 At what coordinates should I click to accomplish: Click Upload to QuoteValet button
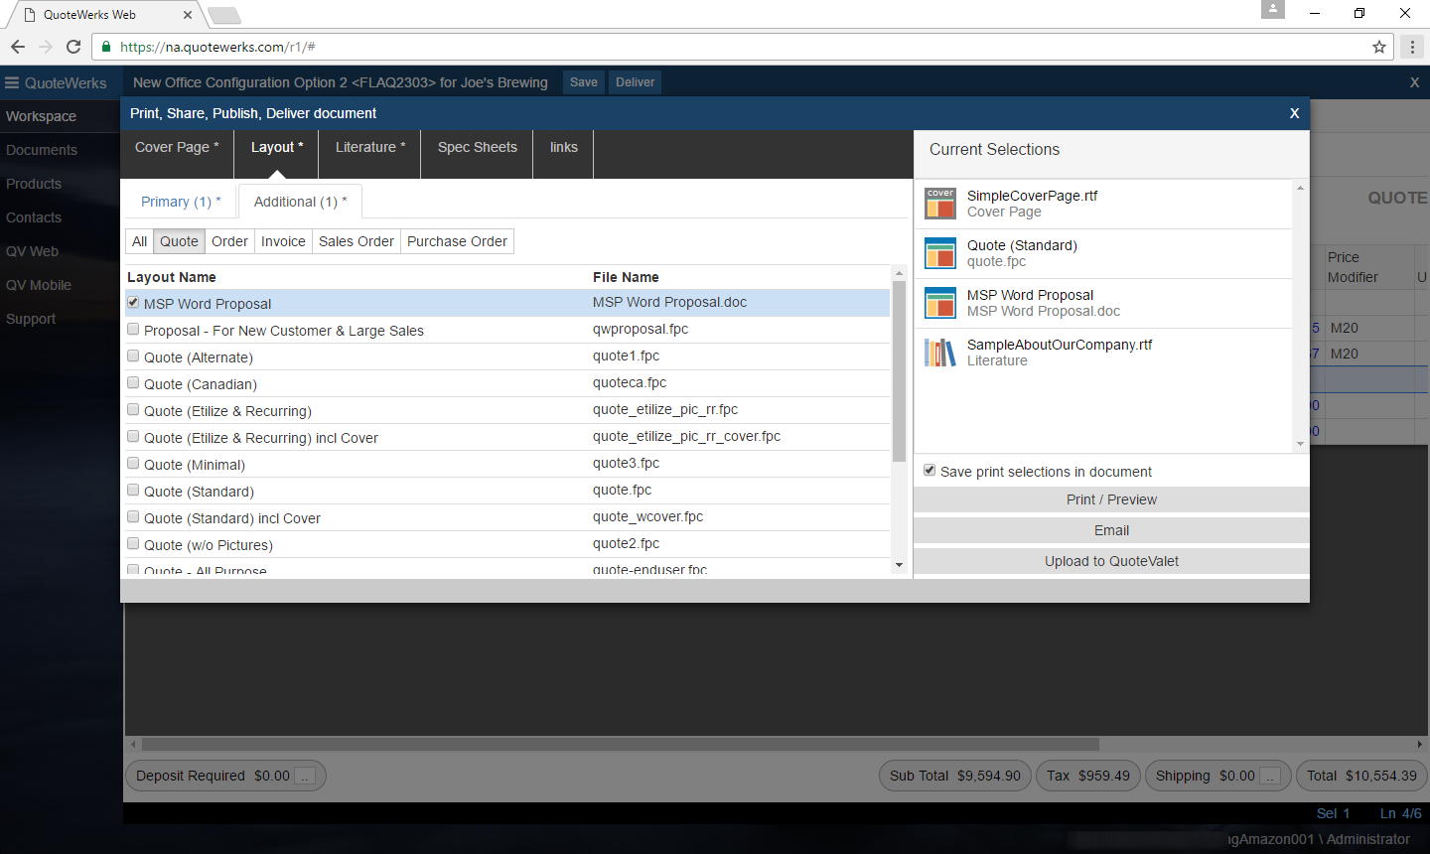point(1111,561)
